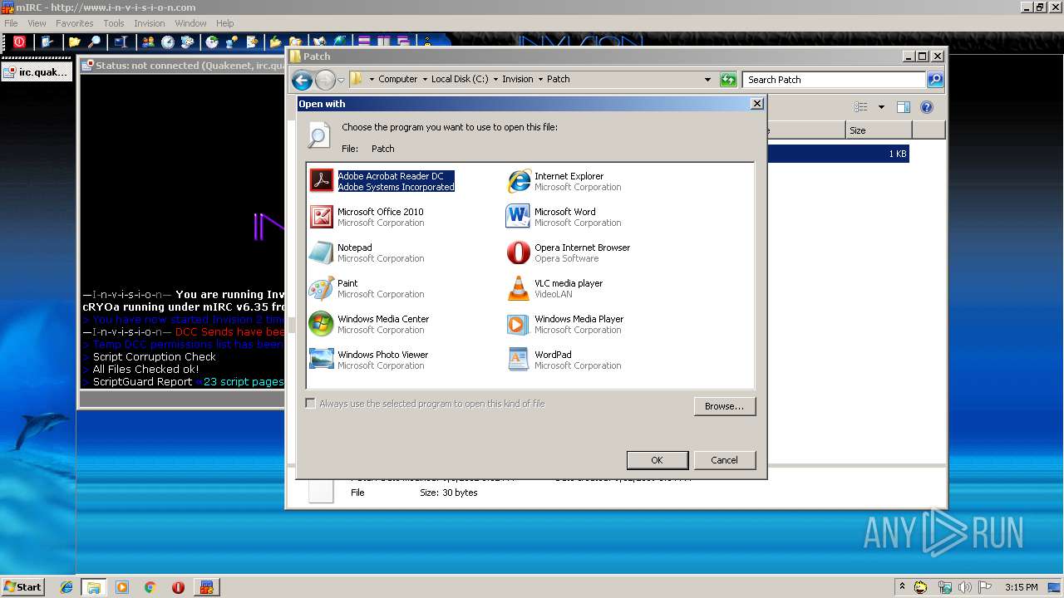
Task: Click the first pink window tile icon in mIRC toolbar
Action: click(364, 42)
